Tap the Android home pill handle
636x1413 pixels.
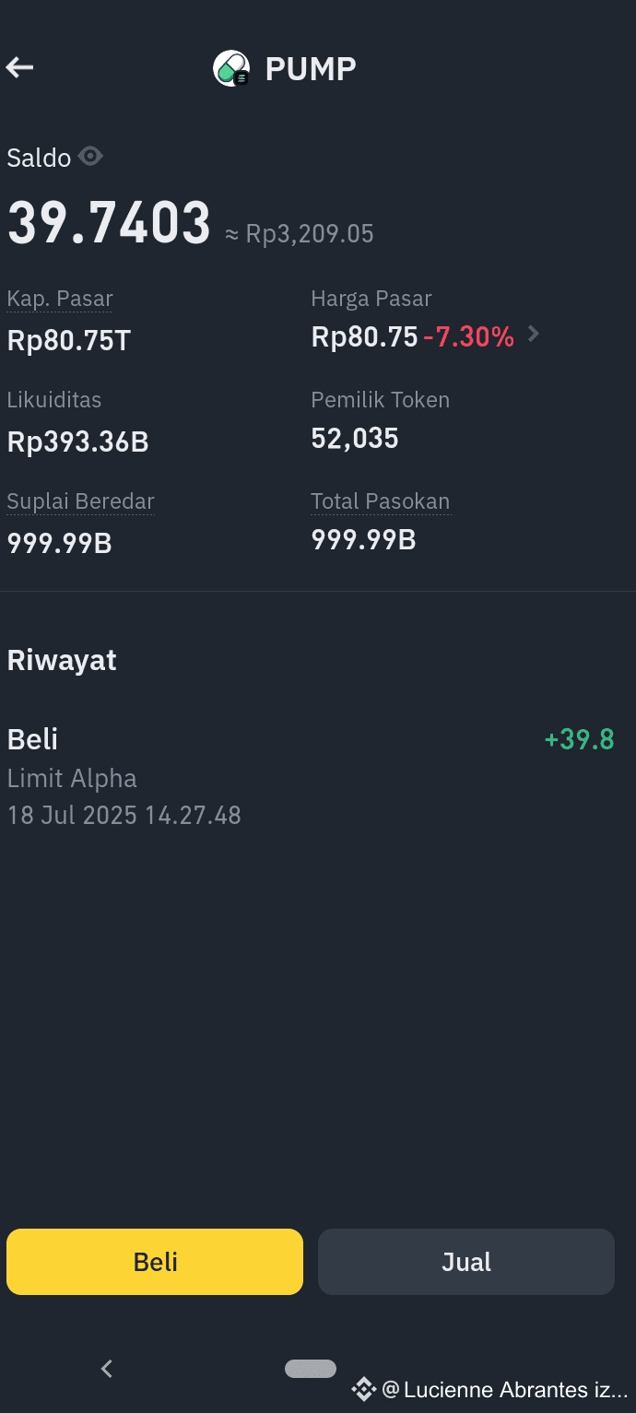[x=311, y=1369]
